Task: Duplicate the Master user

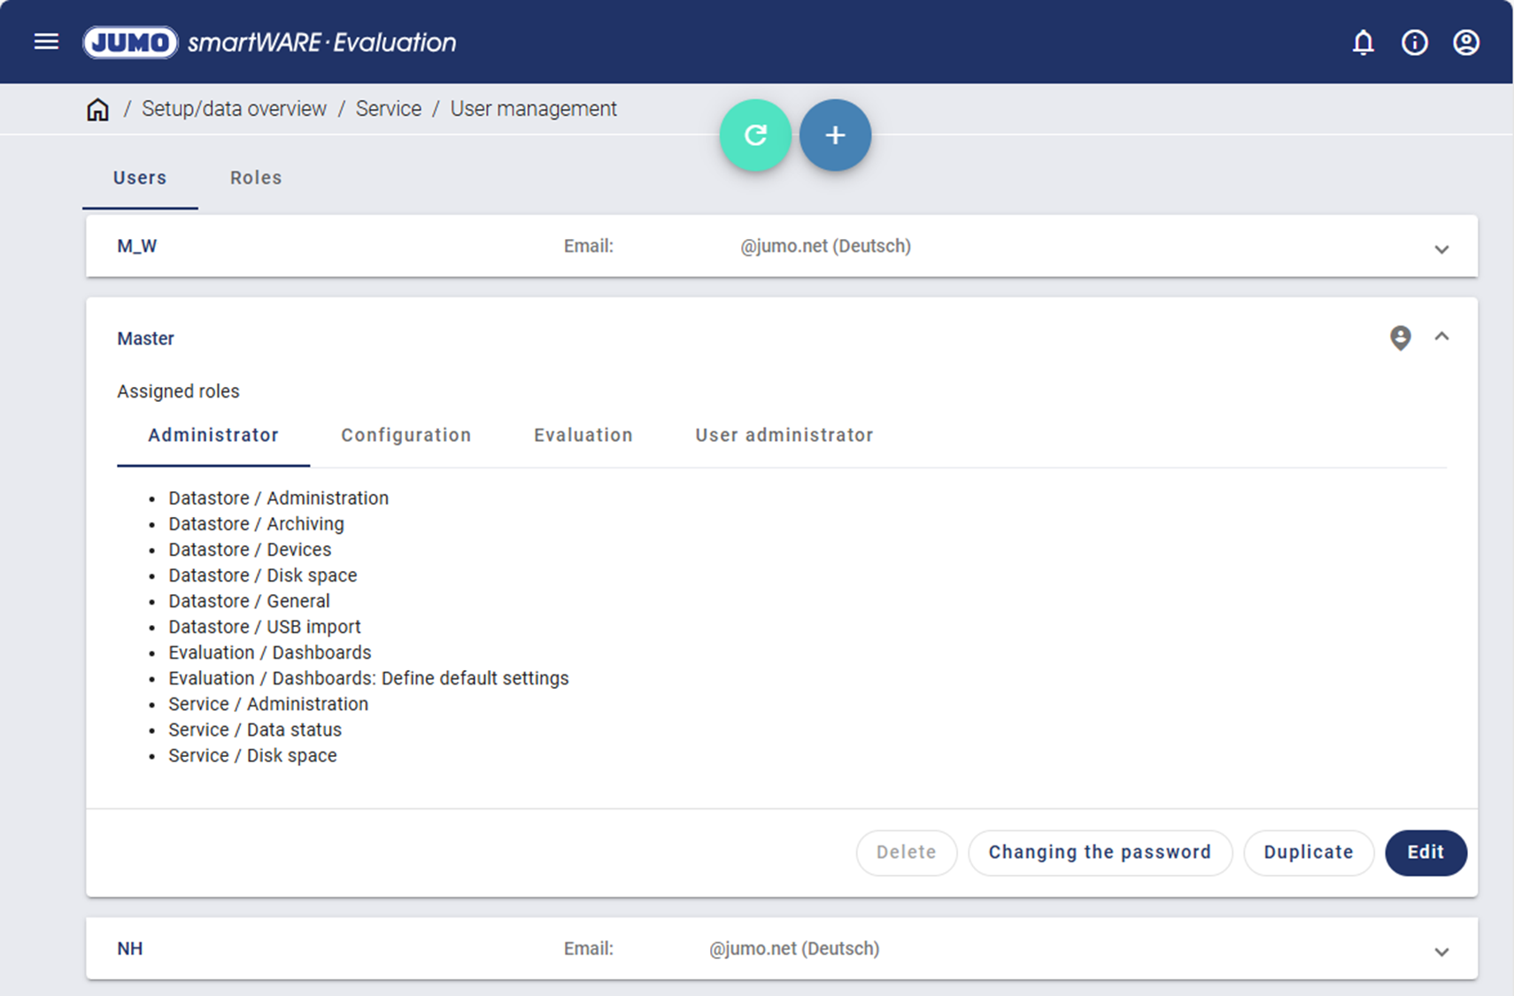Action: point(1308,852)
